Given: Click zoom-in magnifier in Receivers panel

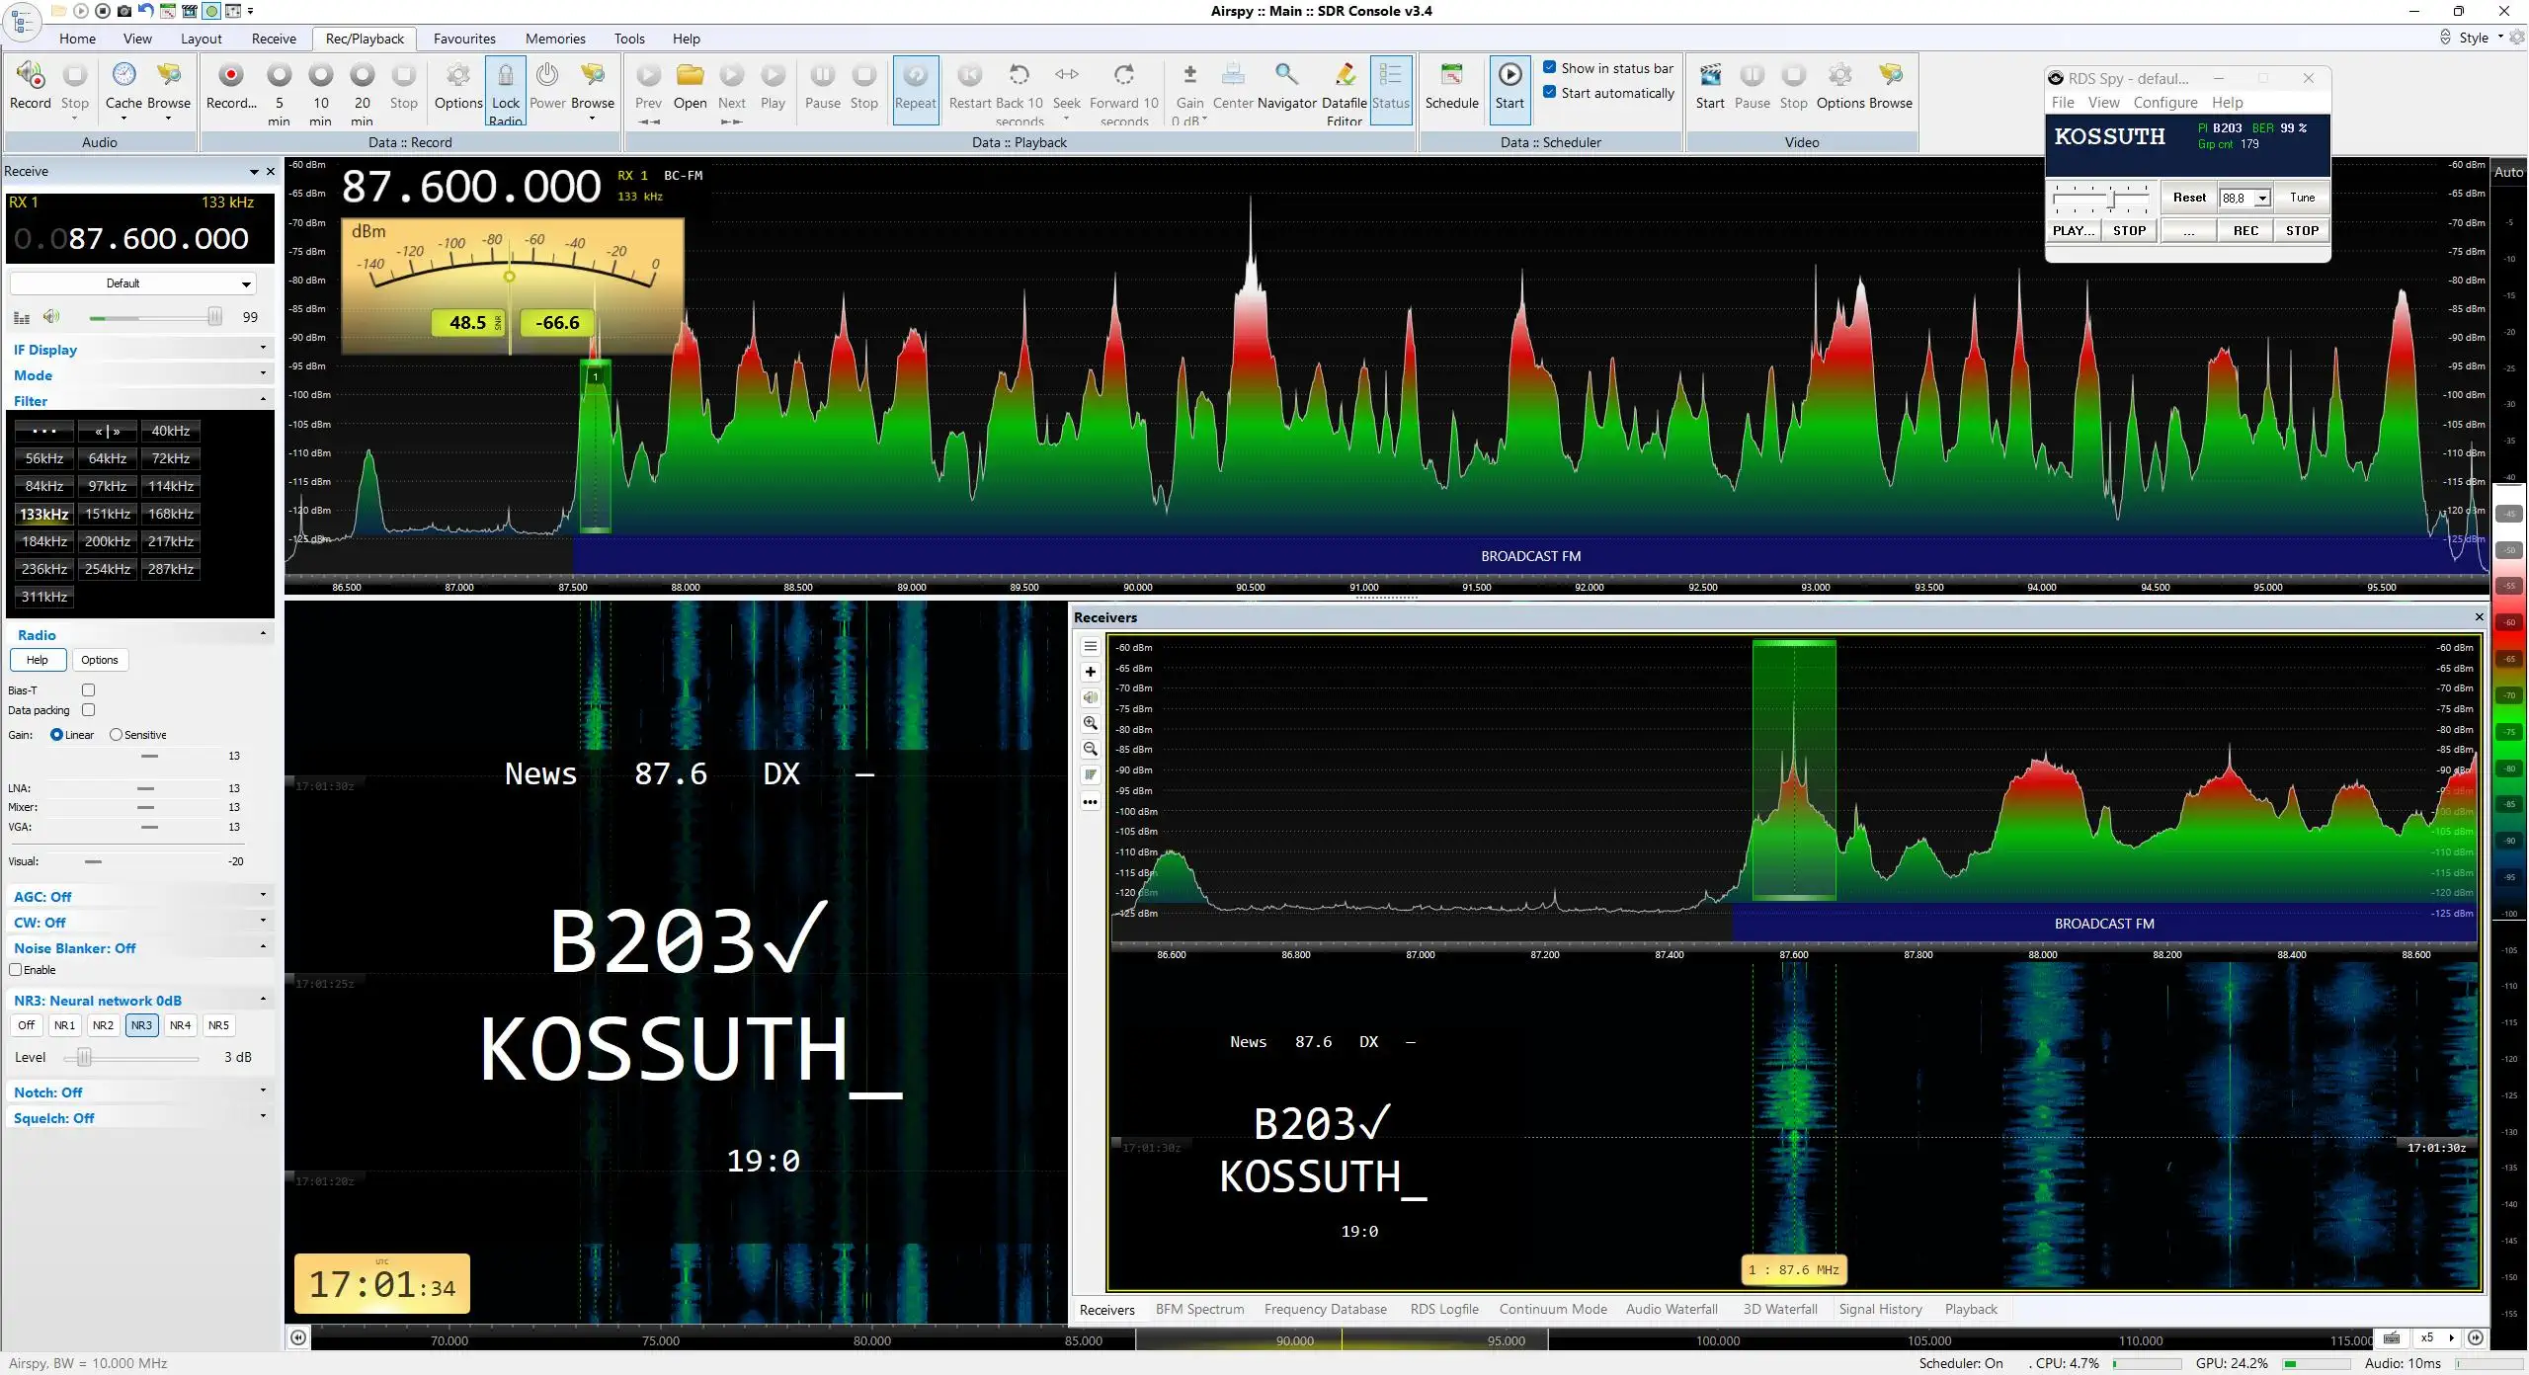Looking at the screenshot, I should tap(1090, 723).
